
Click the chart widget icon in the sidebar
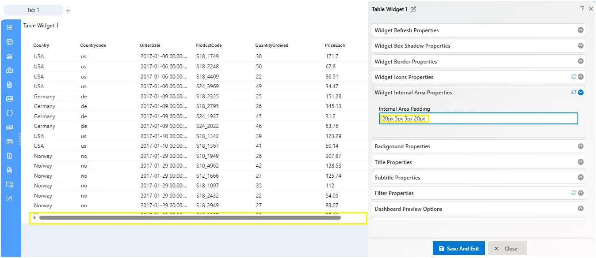(10, 56)
